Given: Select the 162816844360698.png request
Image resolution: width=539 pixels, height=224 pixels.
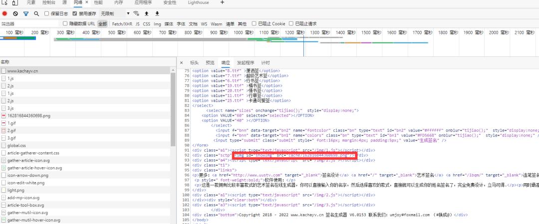Looking at the screenshot, I should coord(85,115).
